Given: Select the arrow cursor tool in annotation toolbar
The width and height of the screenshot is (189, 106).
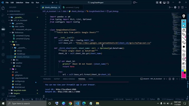Looking at the screenshot, I should click(x=184, y=26).
